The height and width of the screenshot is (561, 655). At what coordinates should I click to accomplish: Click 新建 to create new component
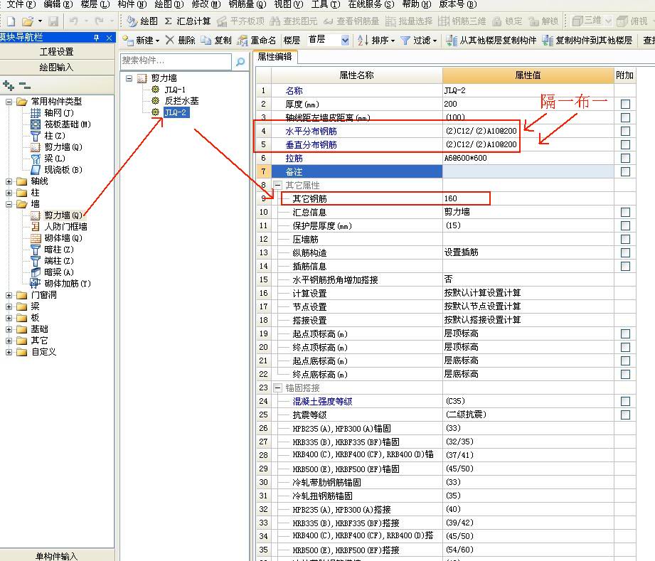[x=142, y=41]
